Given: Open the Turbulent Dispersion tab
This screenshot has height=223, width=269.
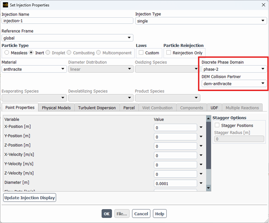Looking at the screenshot, I should click(x=97, y=108).
